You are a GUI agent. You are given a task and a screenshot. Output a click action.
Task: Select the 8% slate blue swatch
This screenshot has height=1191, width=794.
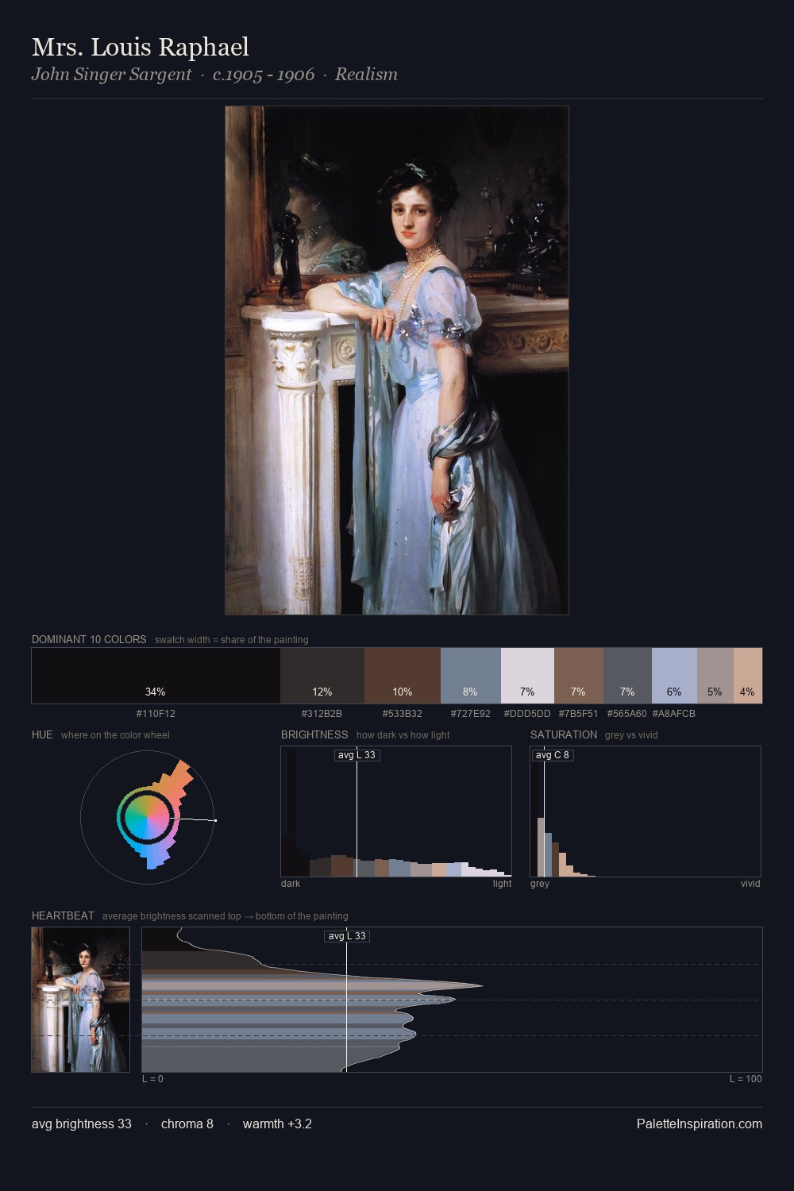(471, 676)
